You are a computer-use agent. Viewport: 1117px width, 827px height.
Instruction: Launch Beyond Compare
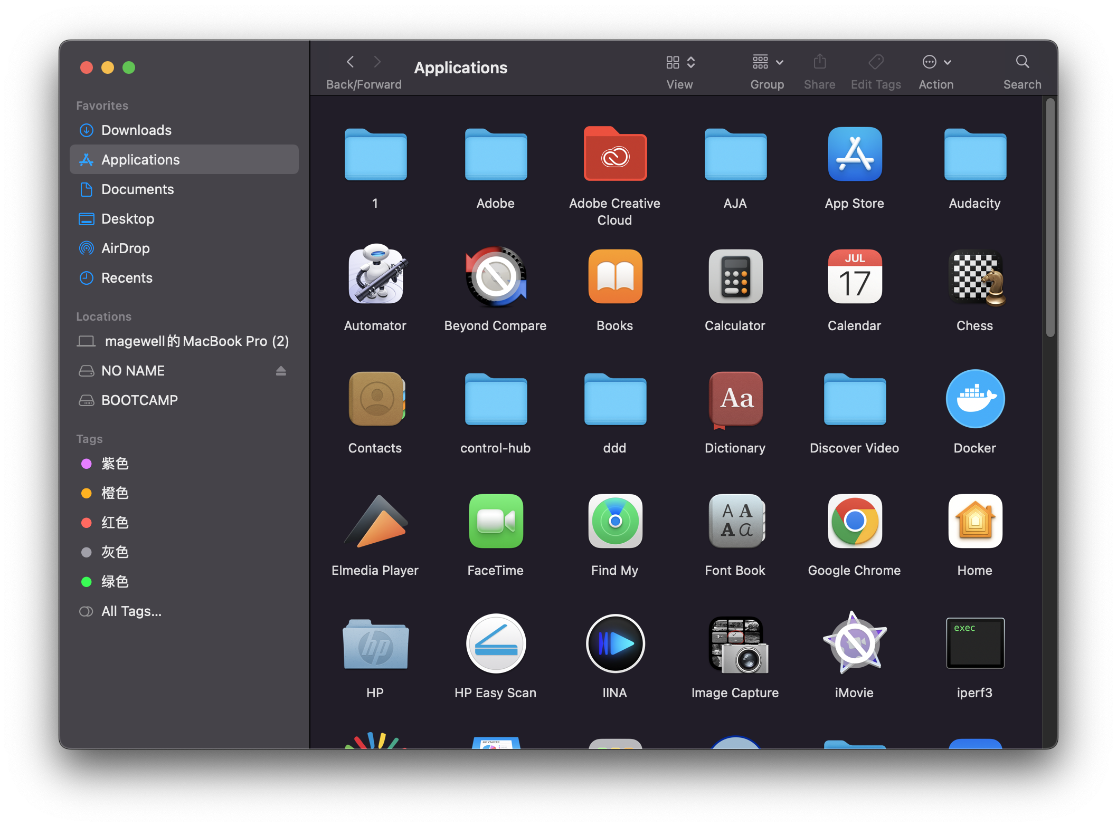(495, 276)
